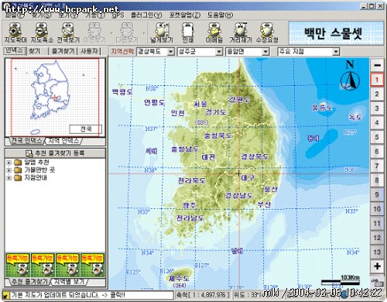Click the 다음보기 next view icon
Screen dimensions: 387x302
[x=127, y=33]
